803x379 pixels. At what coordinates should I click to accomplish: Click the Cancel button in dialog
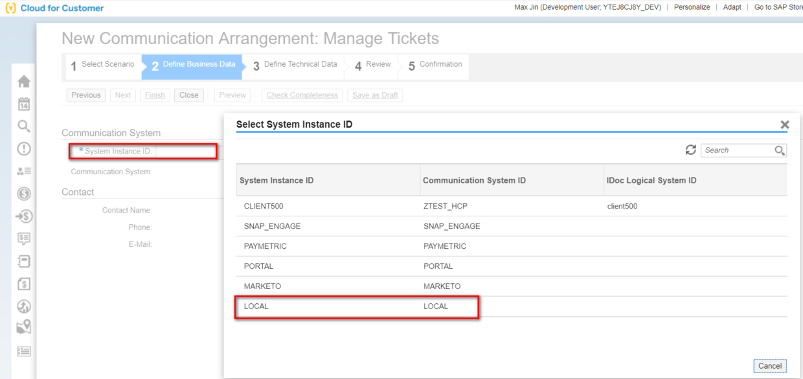coord(770,366)
